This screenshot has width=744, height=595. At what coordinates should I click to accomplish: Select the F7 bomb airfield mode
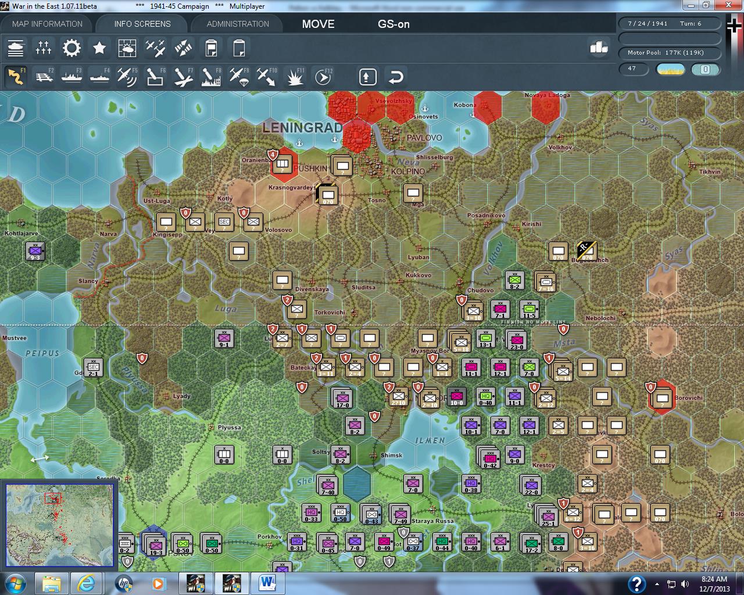[x=183, y=77]
